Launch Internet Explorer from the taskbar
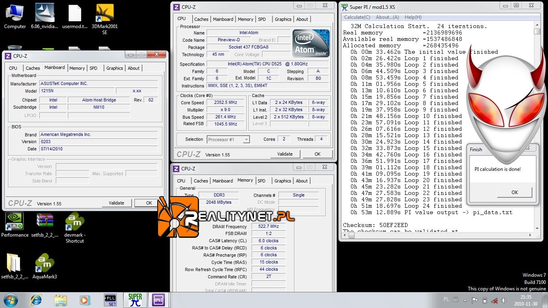 36,300
